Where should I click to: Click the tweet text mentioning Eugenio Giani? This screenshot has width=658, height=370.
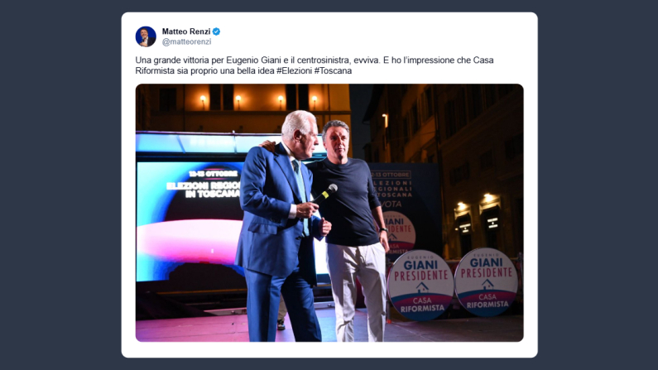314,65
